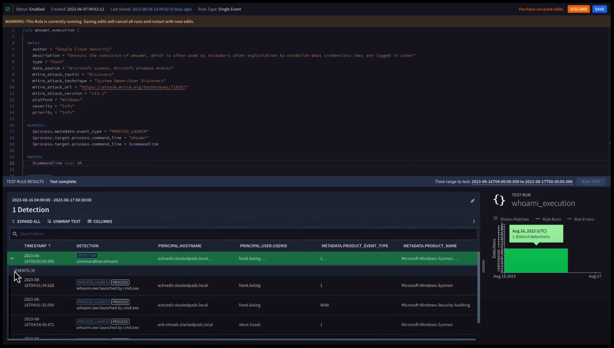This screenshot has width=614, height=348.
Task: Click the Detection column header
Action: click(x=87, y=246)
